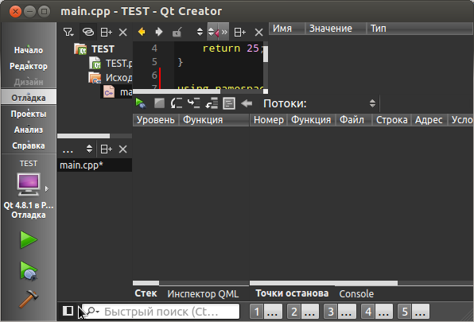Select main.cpp* in open documents
Image resolution: width=474 pixels, height=322 pixels.
(95, 165)
